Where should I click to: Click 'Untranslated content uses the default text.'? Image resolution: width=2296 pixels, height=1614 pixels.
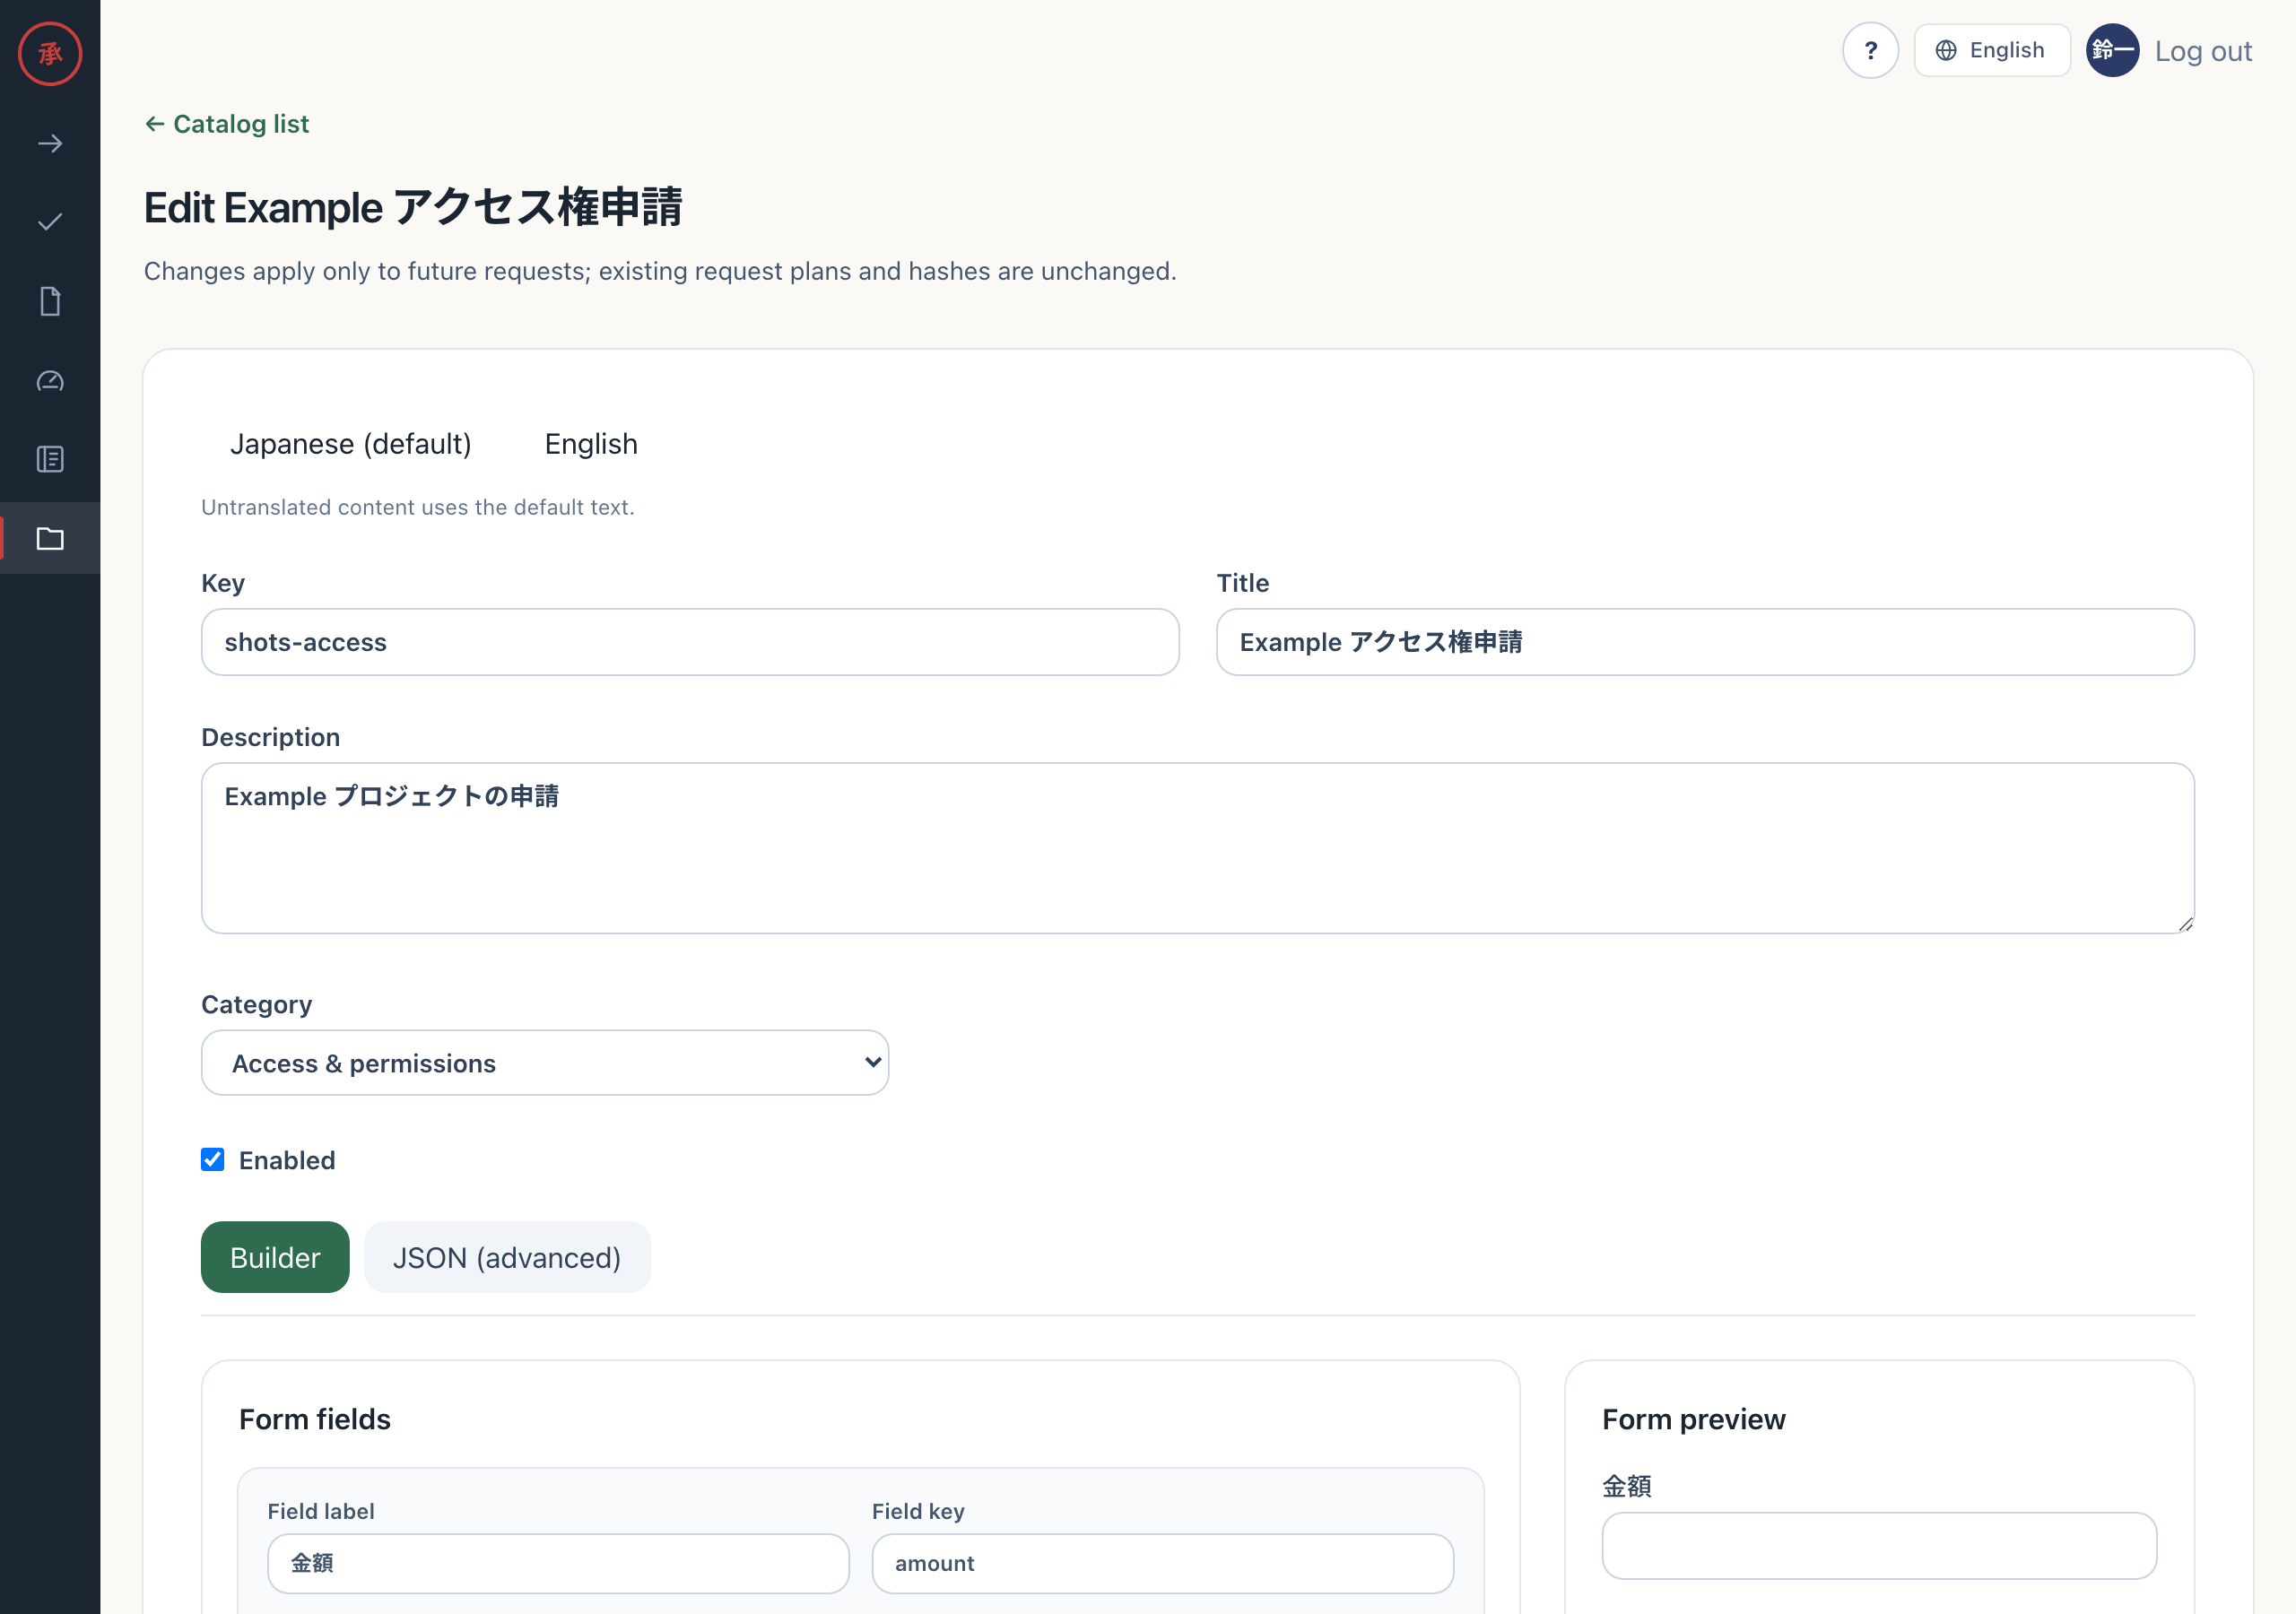pos(418,507)
